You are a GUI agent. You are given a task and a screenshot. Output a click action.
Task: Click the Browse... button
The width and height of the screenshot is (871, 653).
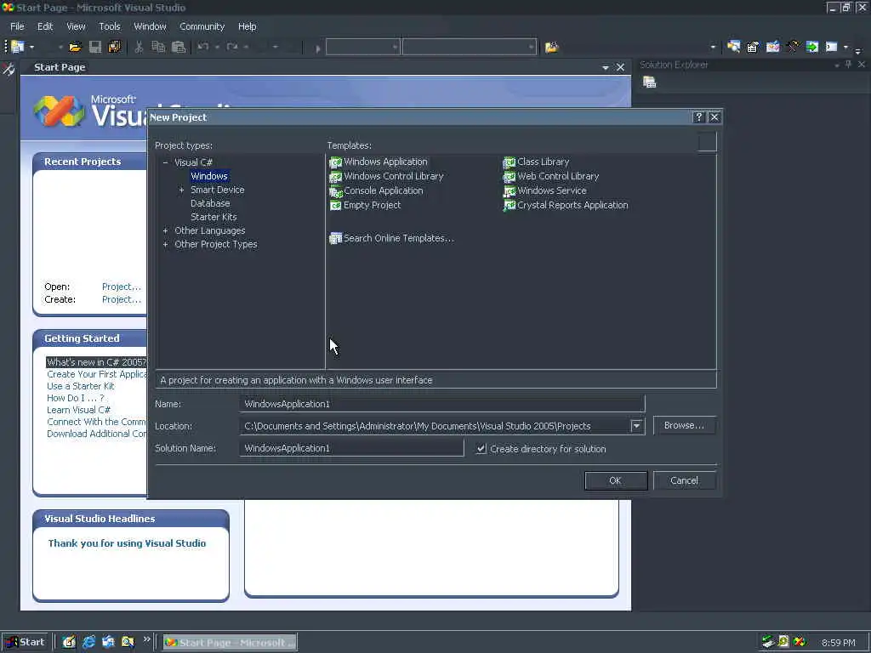[x=685, y=425]
